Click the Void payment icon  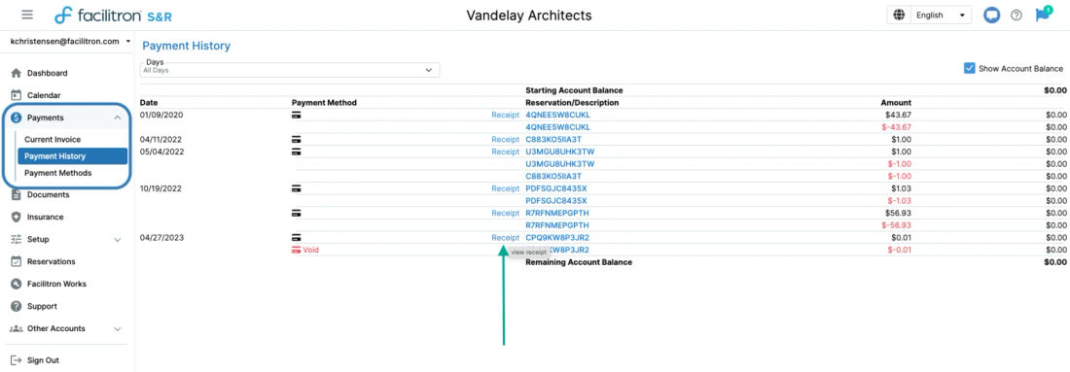click(296, 250)
